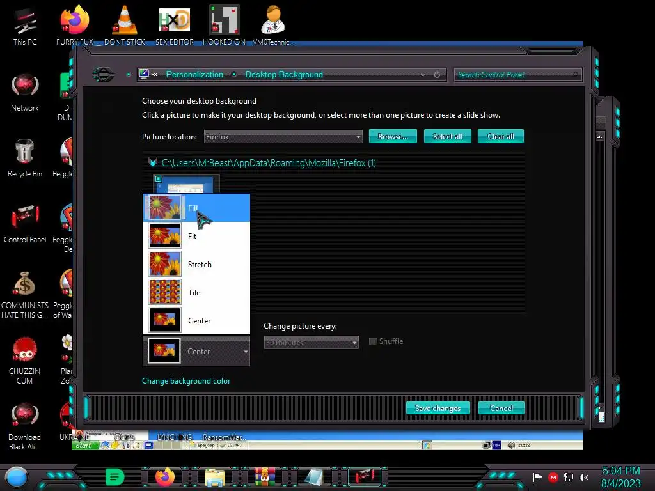Screen dimensions: 655x491
Task: Open VM0Technic desktop shortcut
Action: [273, 26]
